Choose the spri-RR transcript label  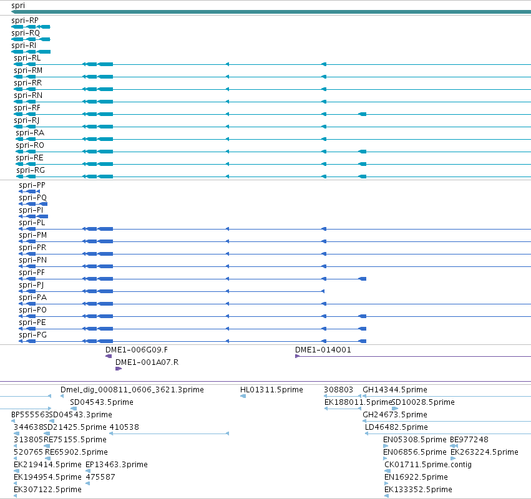coord(28,83)
